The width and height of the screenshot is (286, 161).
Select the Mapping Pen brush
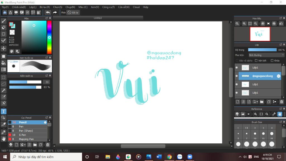(x=28, y=139)
